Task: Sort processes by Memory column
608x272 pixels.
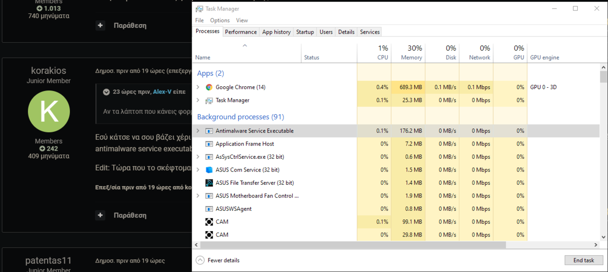Action: tap(408, 53)
